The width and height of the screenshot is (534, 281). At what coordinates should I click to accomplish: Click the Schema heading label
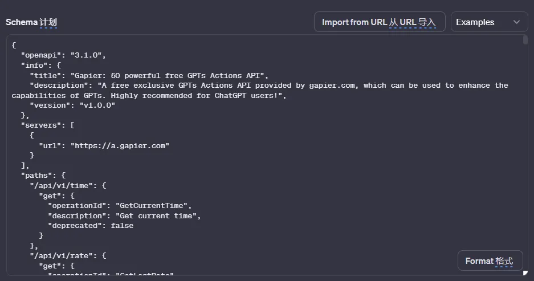tap(31, 22)
